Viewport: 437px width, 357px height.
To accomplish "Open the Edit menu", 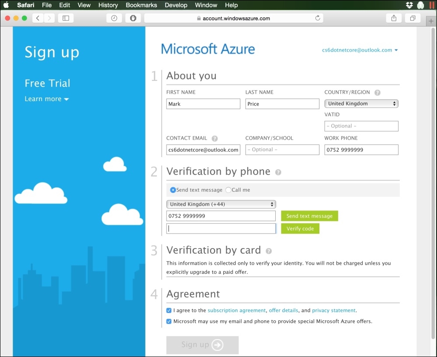I will [x=64, y=5].
